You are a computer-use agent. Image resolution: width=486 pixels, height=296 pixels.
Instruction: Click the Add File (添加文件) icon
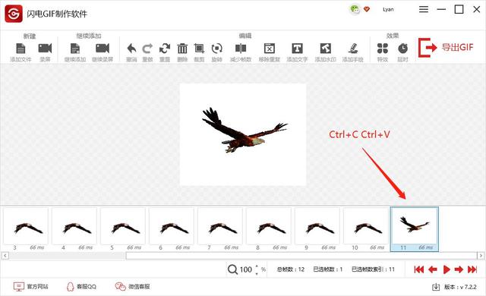[21, 49]
